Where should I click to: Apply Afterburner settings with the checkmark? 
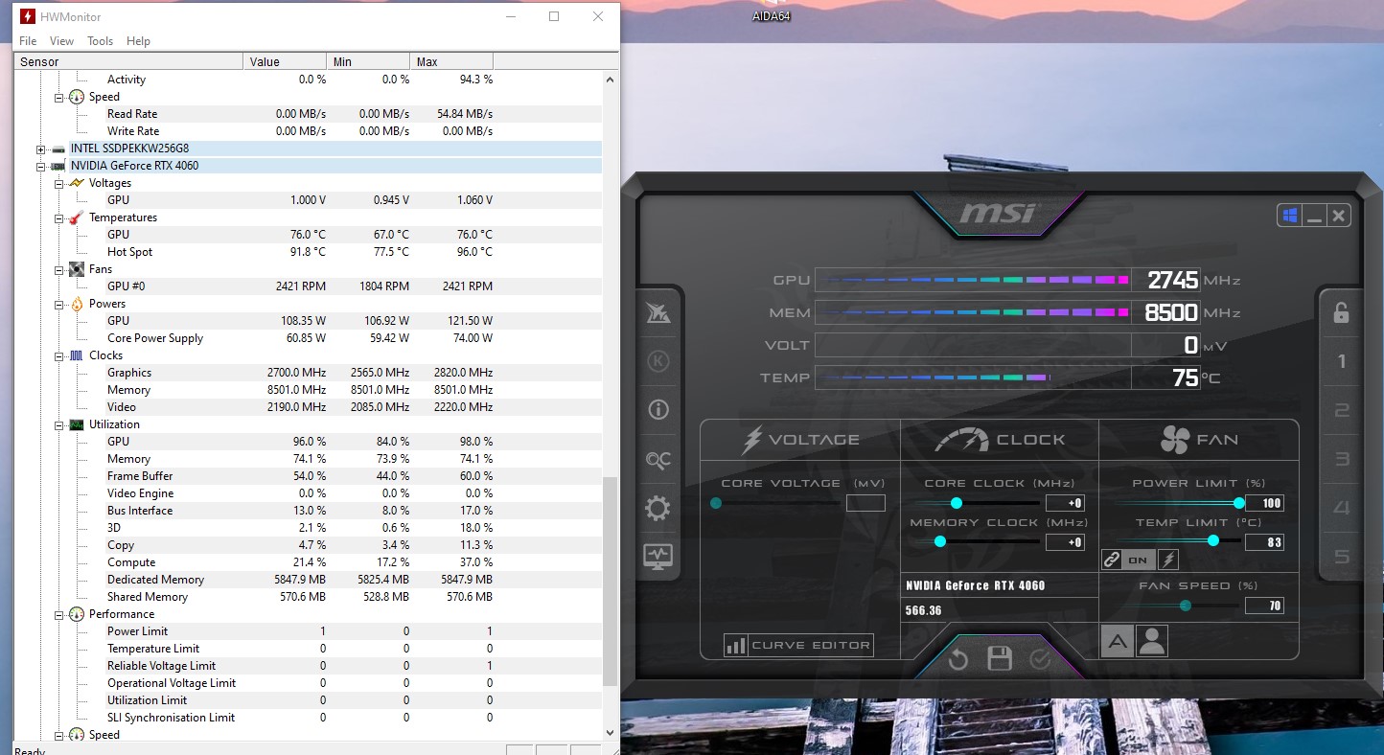[1041, 659]
